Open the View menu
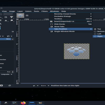 tap(4, 11)
